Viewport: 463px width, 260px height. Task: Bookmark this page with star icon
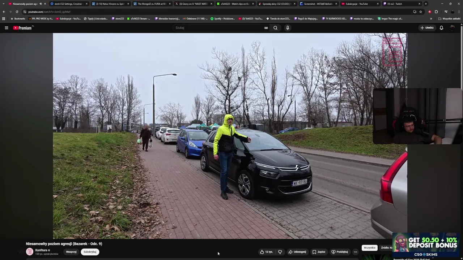pyautogui.click(x=421, y=12)
